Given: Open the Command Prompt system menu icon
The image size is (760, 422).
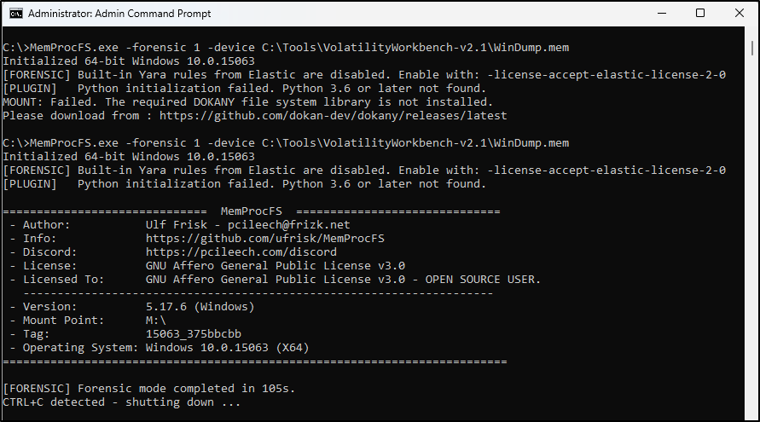Looking at the screenshot, I should point(16,14).
